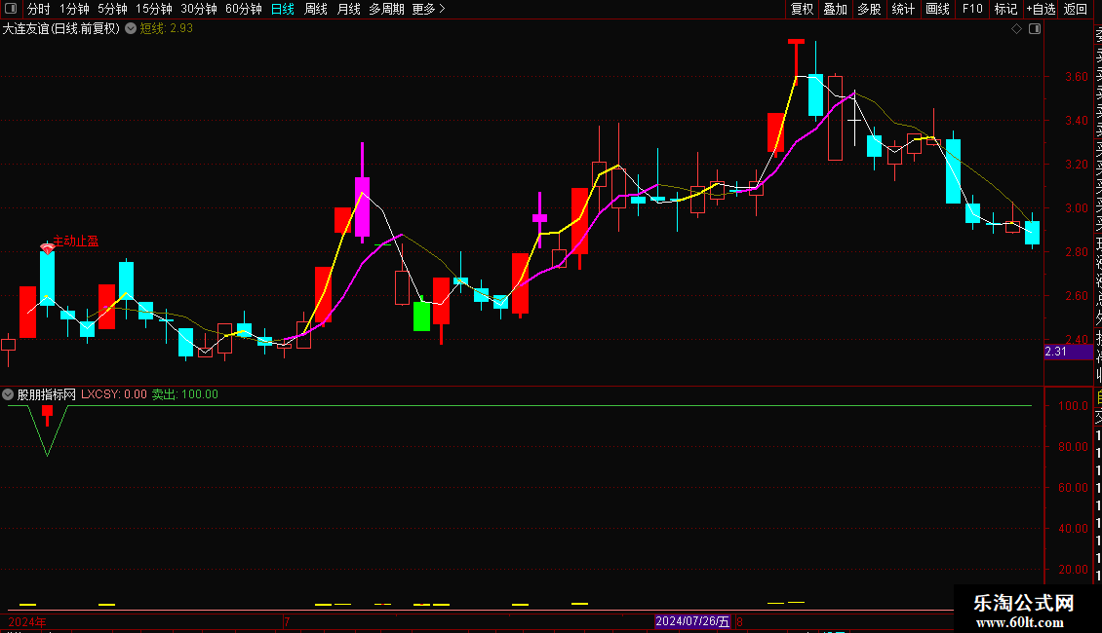Click the 3.60 price axis label

tap(1076, 77)
